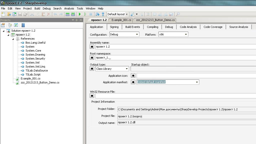The image size is (256, 144).
Task: Pin the Projects panel using pushpin icon
Action: click(x=77, y=20)
